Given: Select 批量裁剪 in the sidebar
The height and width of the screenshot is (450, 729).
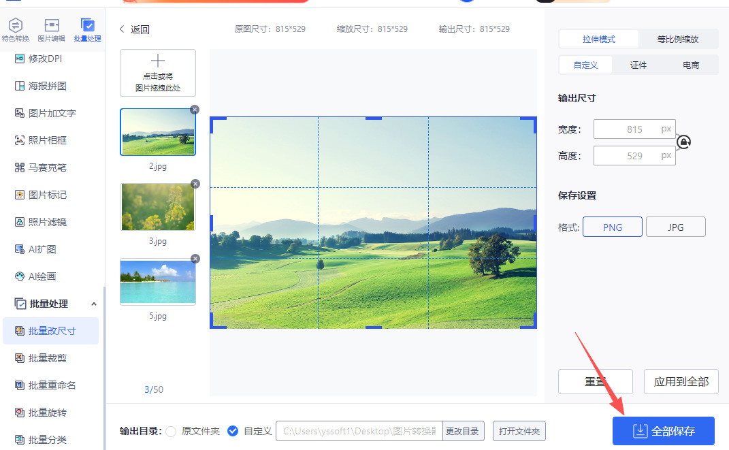Looking at the screenshot, I should (41, 358).
